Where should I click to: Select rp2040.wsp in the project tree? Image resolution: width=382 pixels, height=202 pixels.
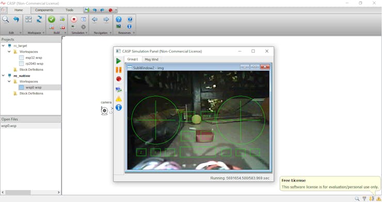coord(35,63)
